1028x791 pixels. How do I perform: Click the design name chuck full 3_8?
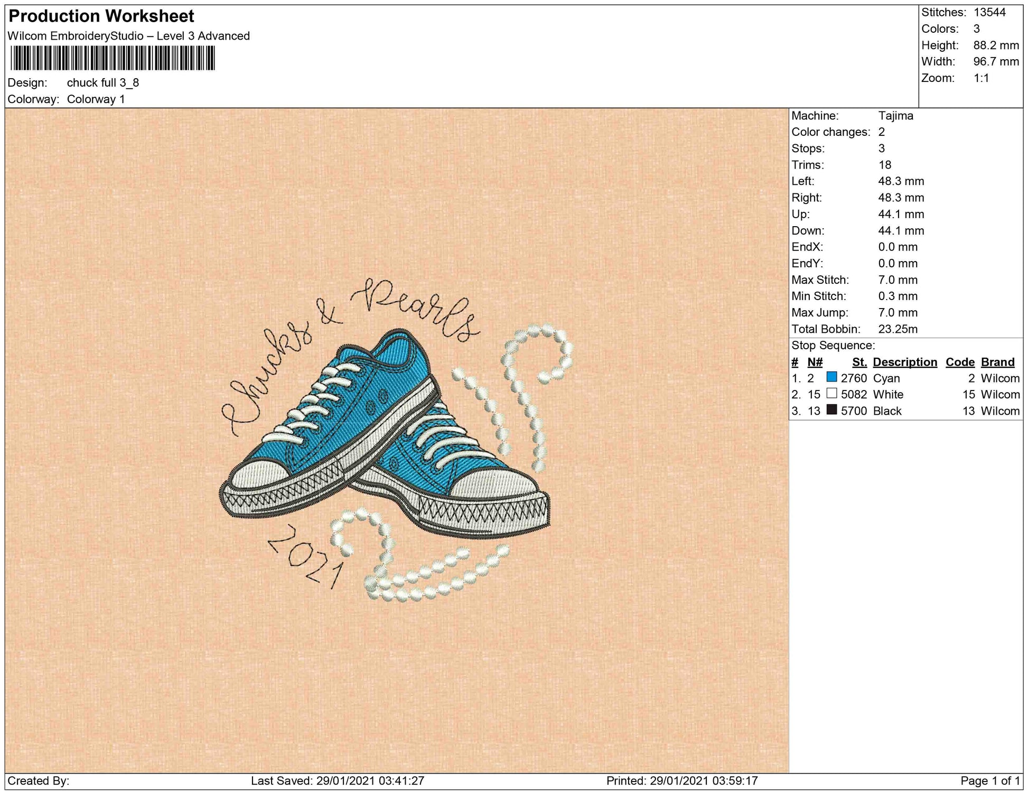pyautogui.click(x=103, y=83)
